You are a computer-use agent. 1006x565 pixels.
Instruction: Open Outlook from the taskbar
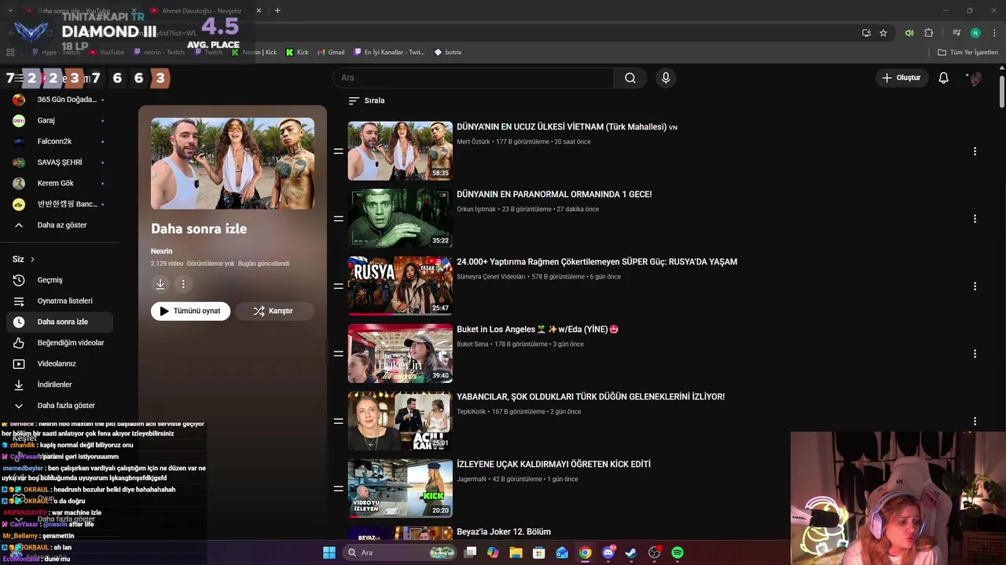562,552
